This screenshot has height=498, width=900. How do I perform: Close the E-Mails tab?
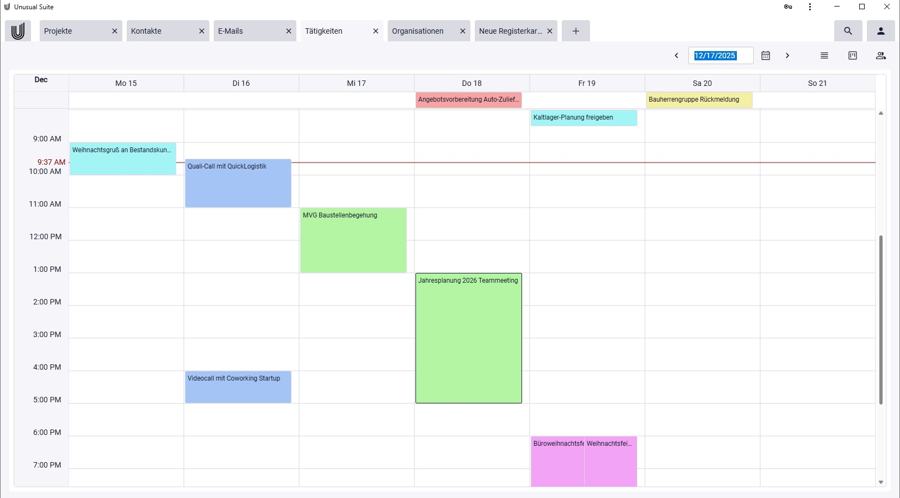[x=289, y=31]
